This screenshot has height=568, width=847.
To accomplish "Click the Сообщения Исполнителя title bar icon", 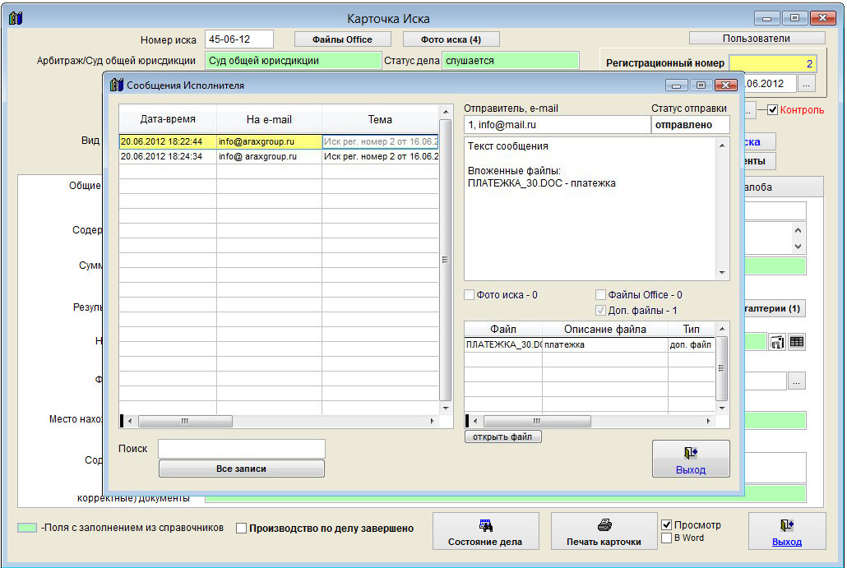I will point(116,85).
